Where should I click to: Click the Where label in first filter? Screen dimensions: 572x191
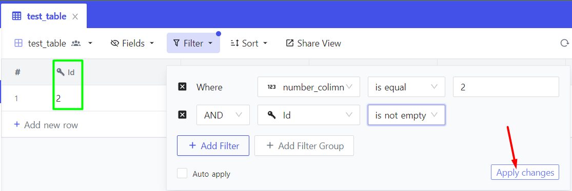pyautogui.click(x=209, y=87)
